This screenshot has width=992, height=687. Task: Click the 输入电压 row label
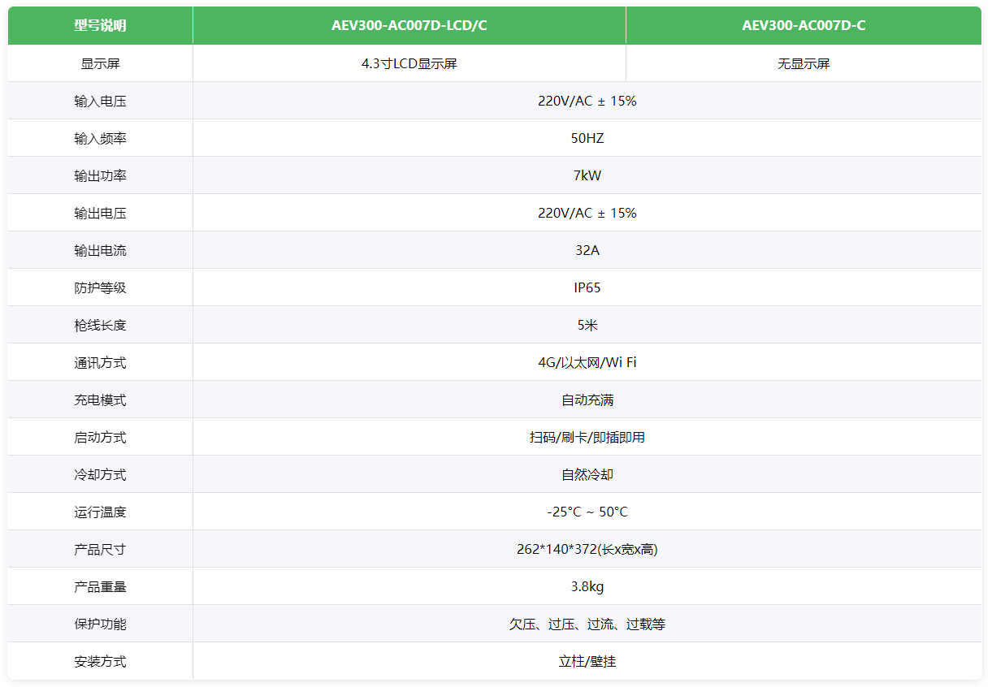tap(100, 102)
